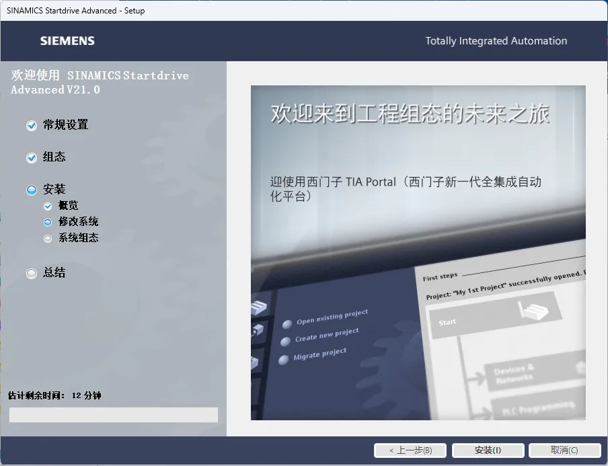Select the 总结 step indicator icon

(x=32, y=273)
